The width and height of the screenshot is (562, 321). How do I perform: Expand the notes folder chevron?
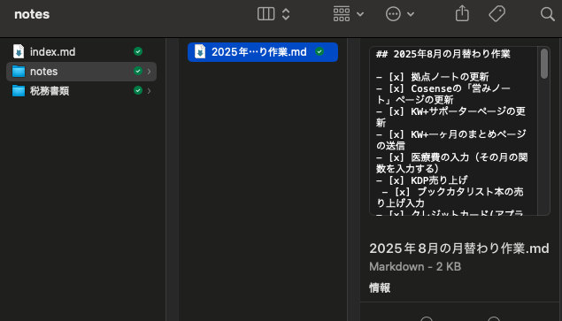(149, 72)
